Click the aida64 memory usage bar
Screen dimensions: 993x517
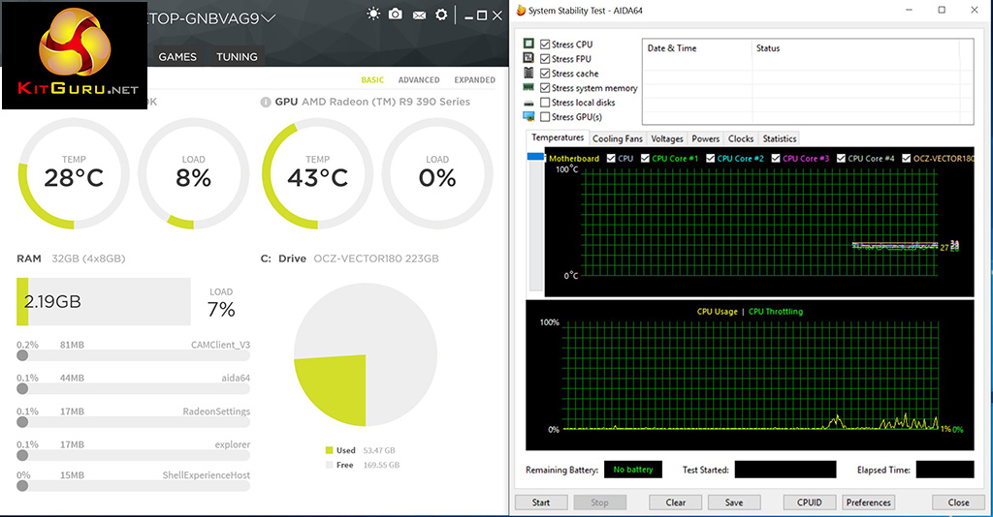click(x=134, y=388)
